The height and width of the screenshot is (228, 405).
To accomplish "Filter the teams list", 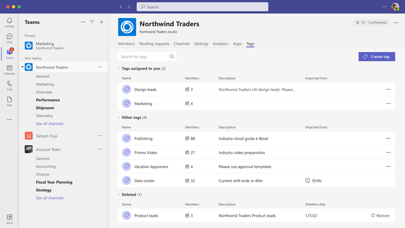I will pyautogui.click(x=92, y=22).
